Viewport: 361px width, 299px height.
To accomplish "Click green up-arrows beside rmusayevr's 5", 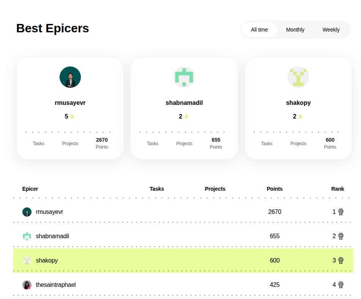I will (72, 117).
